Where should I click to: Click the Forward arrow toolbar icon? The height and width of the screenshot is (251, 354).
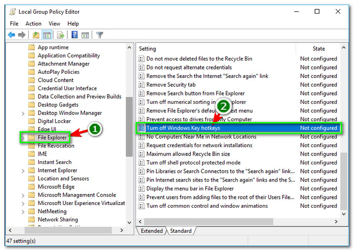pyautogui.click(x=21, y=35)
